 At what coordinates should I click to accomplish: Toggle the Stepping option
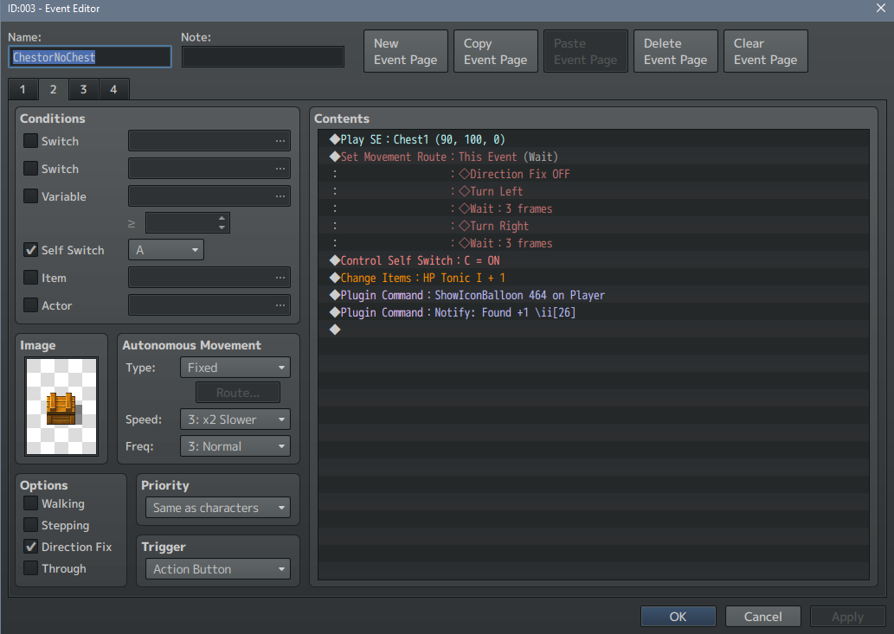[x=31, y=525]
